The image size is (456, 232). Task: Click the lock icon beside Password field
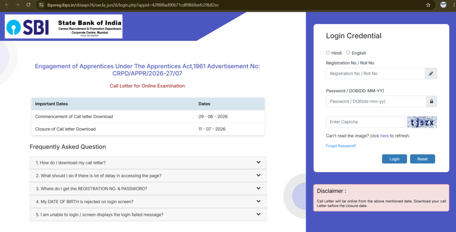tap(432, 101)
